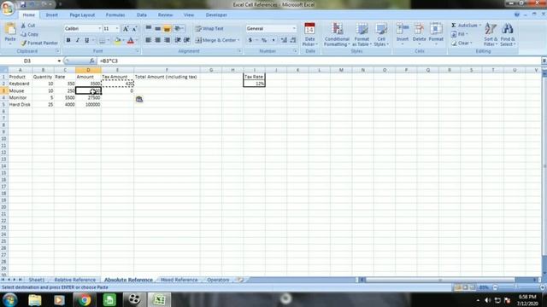
Task: Activate the Format Painter tool
Action: pos(39,43)
